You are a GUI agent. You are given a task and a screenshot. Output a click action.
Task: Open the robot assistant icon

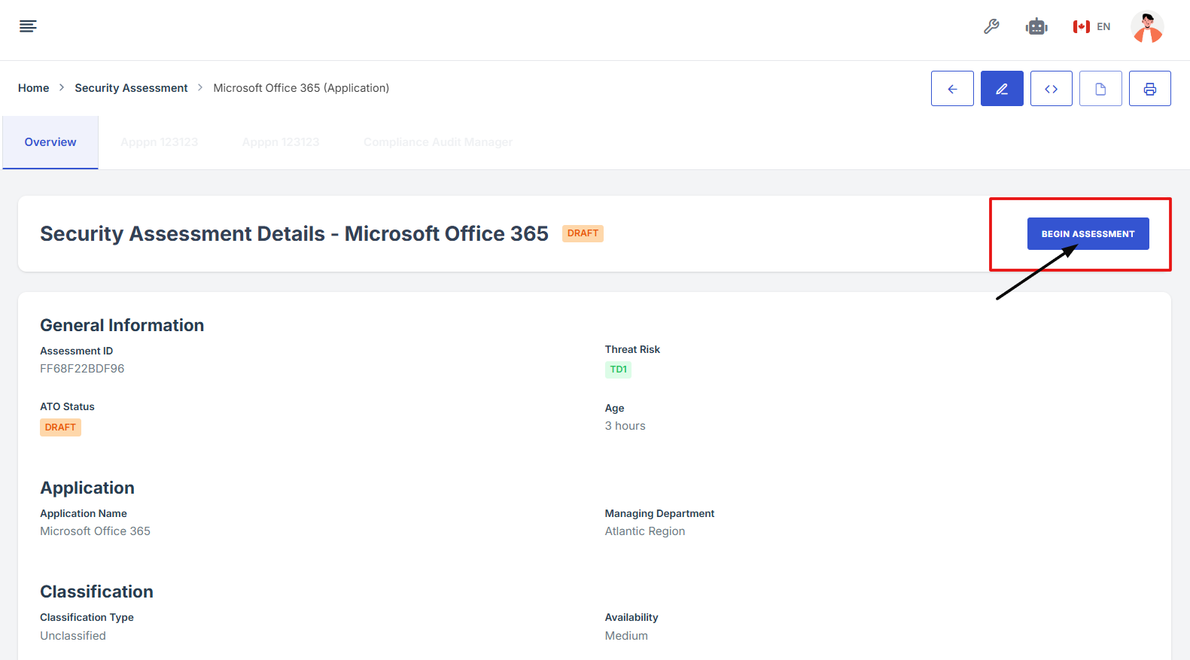tap(1036, 27)
